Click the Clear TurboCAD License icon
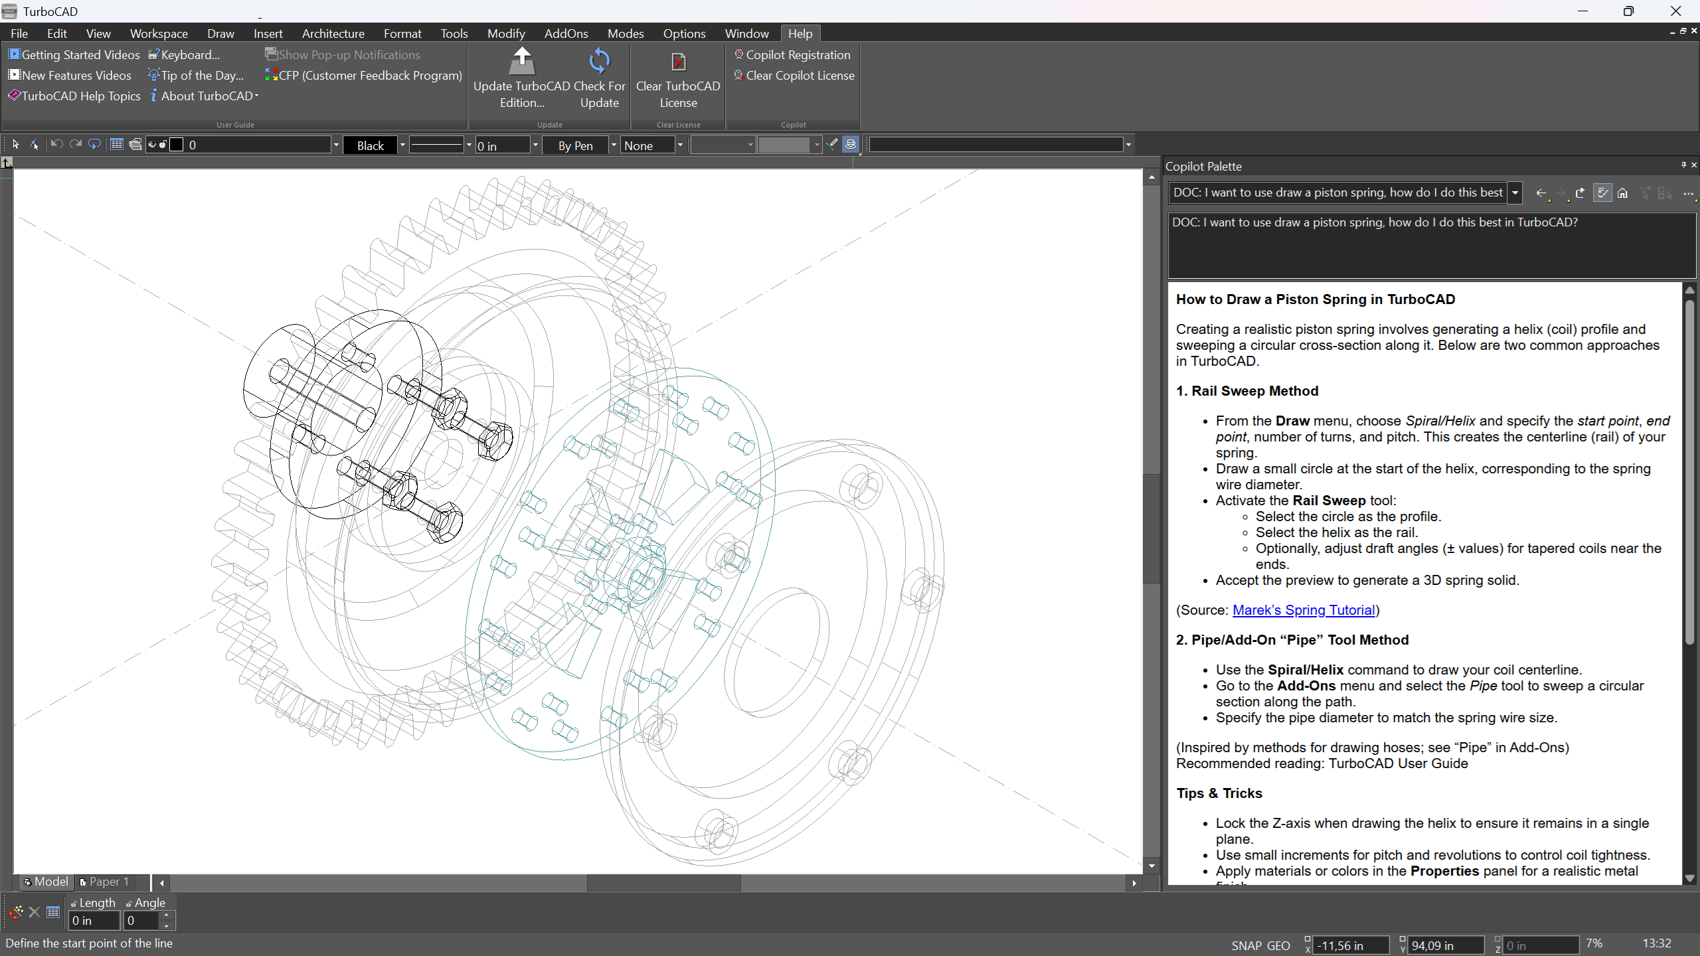The height and width of the screenshot is (956, 1700). 678,62
